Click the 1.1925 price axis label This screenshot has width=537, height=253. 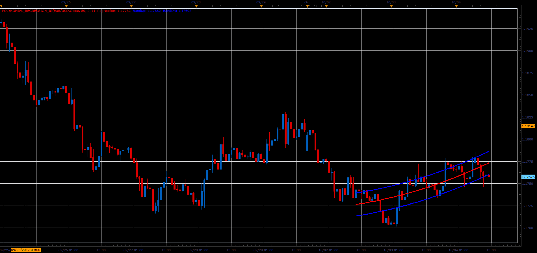point(527,29)
